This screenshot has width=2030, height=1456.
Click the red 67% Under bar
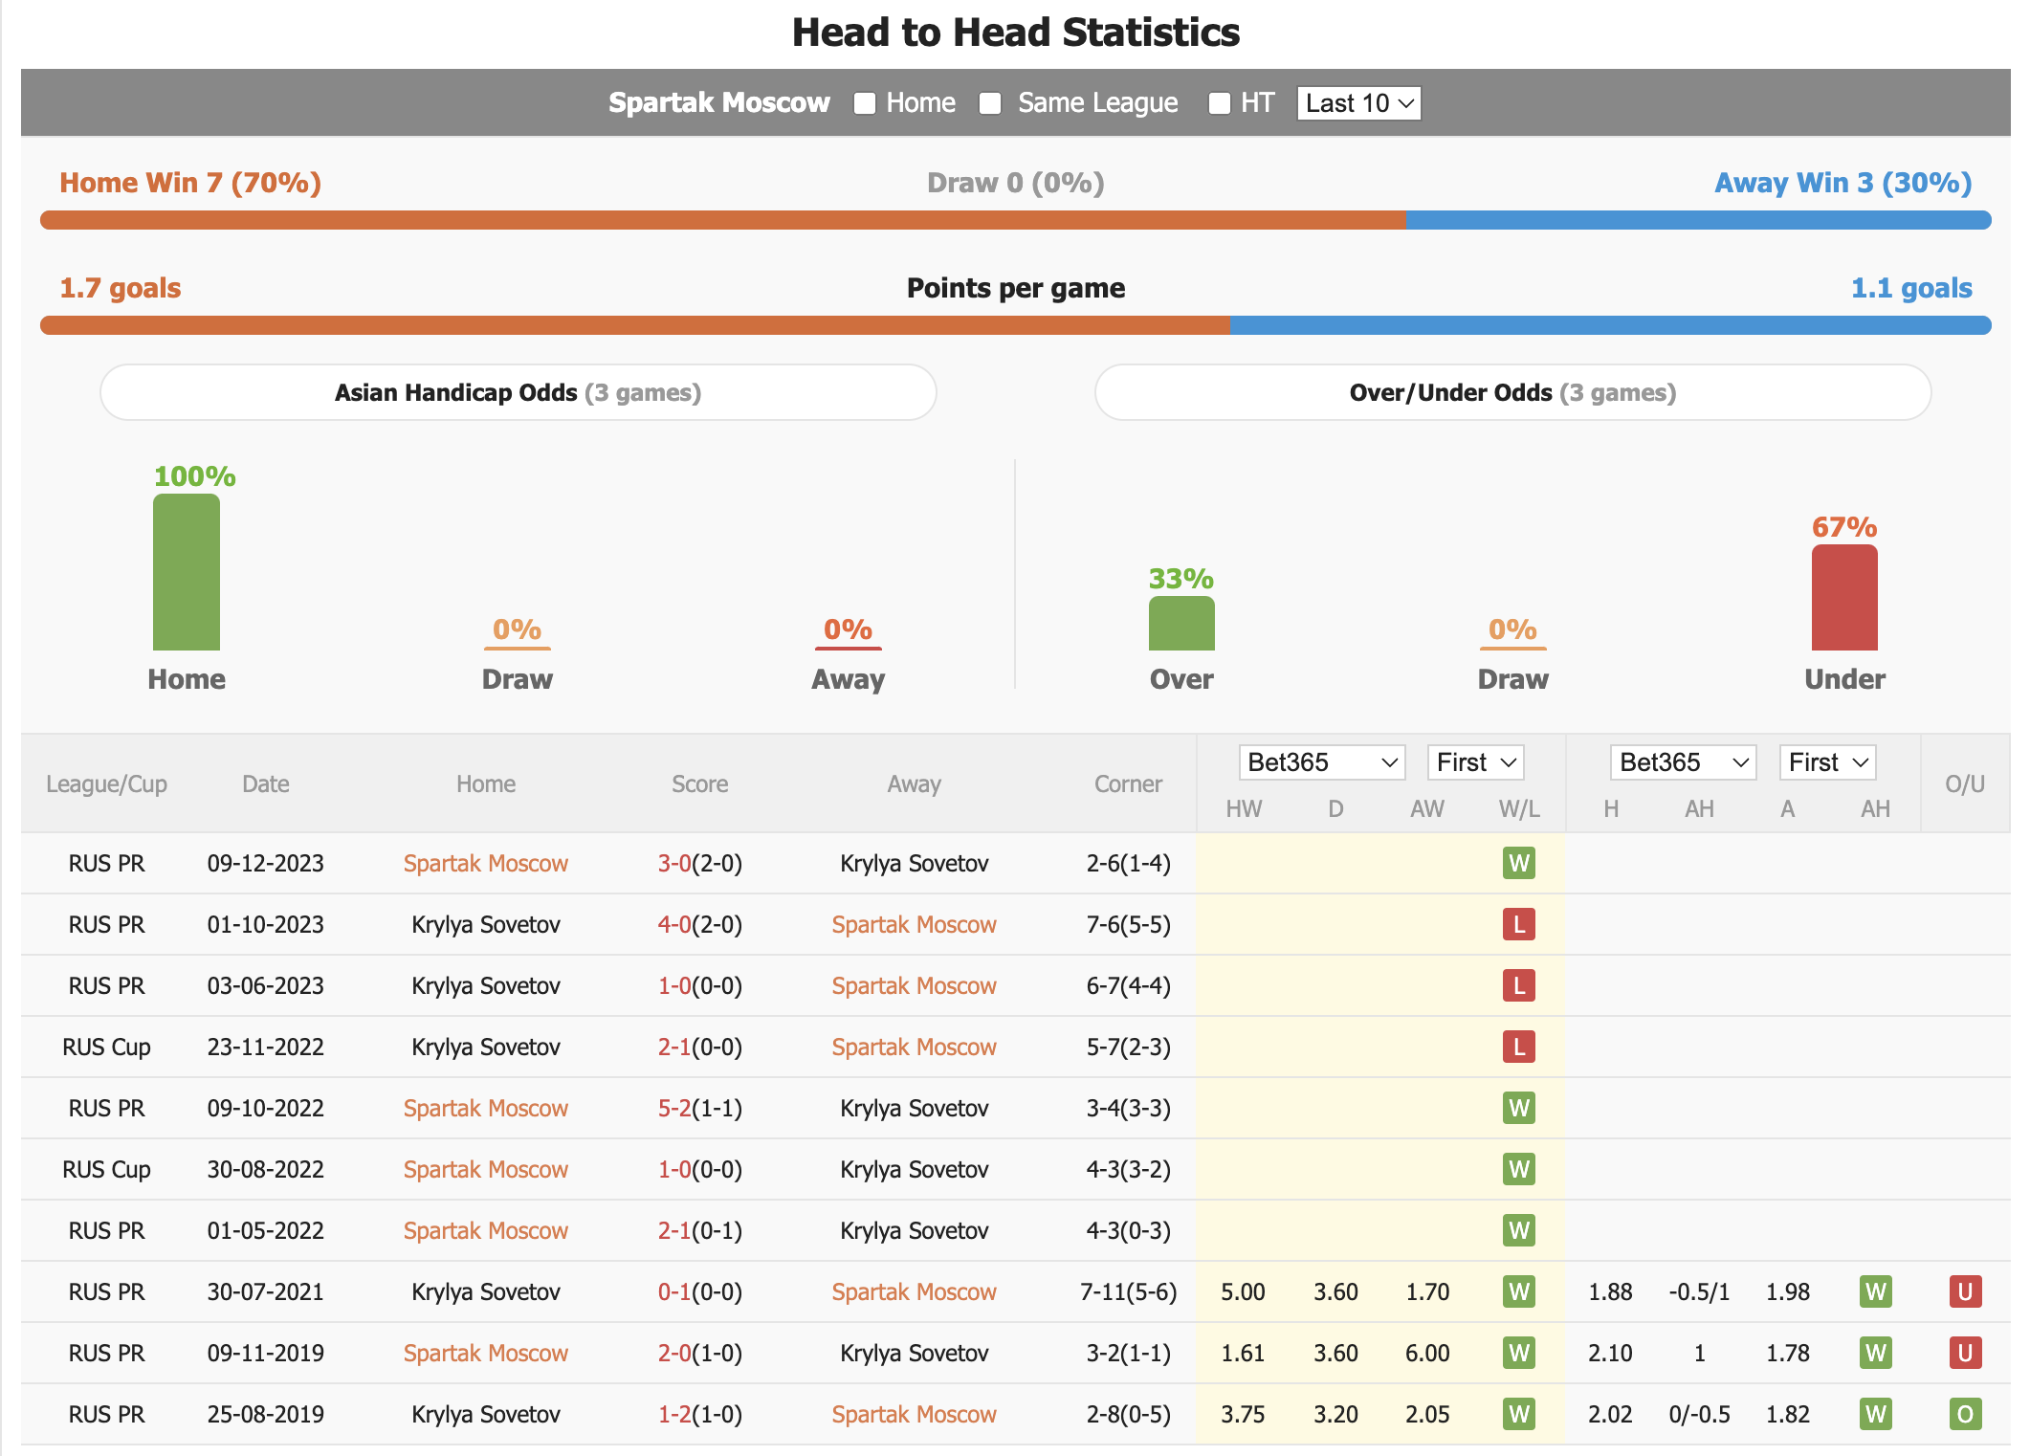(x=1844, y=598)
